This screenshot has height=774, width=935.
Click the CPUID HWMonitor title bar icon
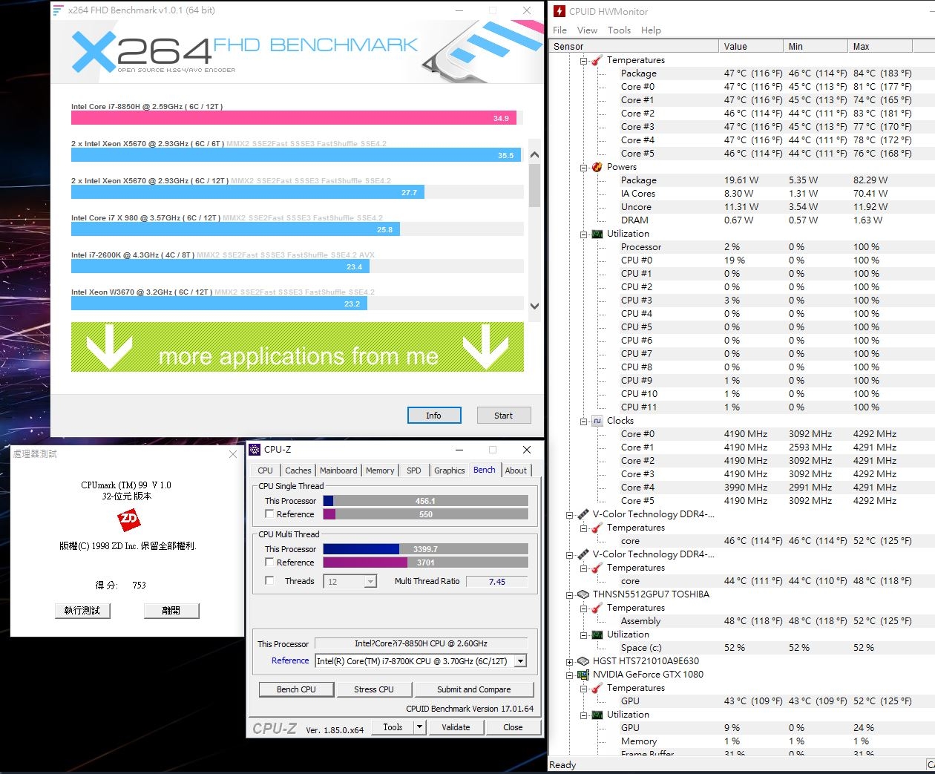click(560, 11)
